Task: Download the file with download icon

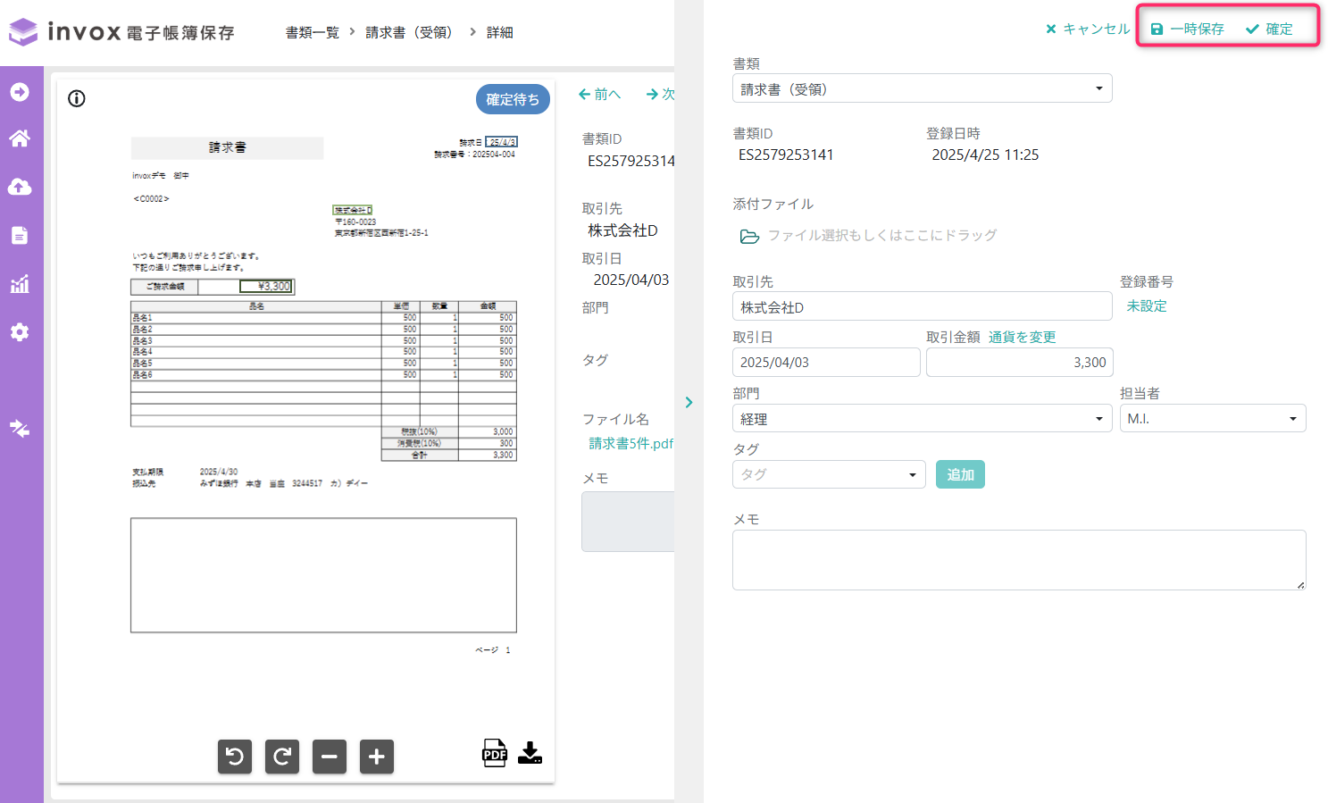Action: point(530,753)
